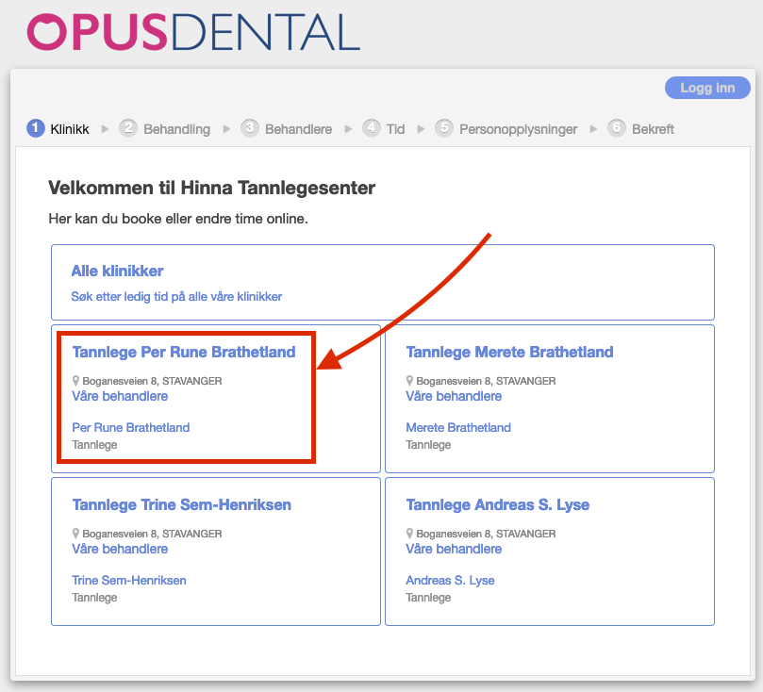The height and width of the screenshot is (692, 763).
Task: Click address text in Merete Brathetland card
Action: [486, 381]
